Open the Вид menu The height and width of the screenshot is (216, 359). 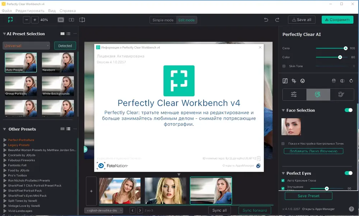[x=52, y=11]
